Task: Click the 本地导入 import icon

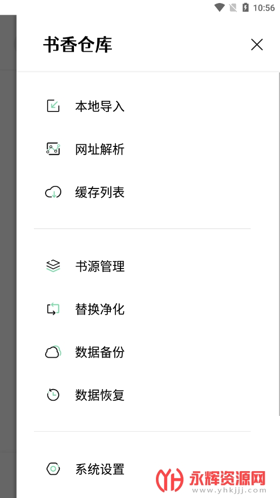Action: tap(53, 106)
